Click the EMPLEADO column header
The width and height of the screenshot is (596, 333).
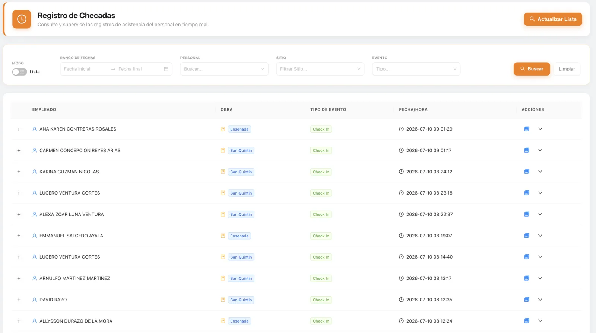[44, 109]
